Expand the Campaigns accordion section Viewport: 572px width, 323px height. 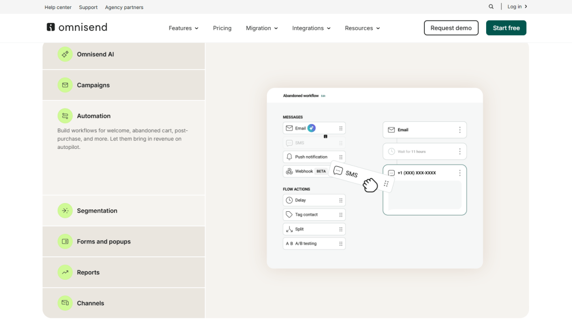[124, 85]
